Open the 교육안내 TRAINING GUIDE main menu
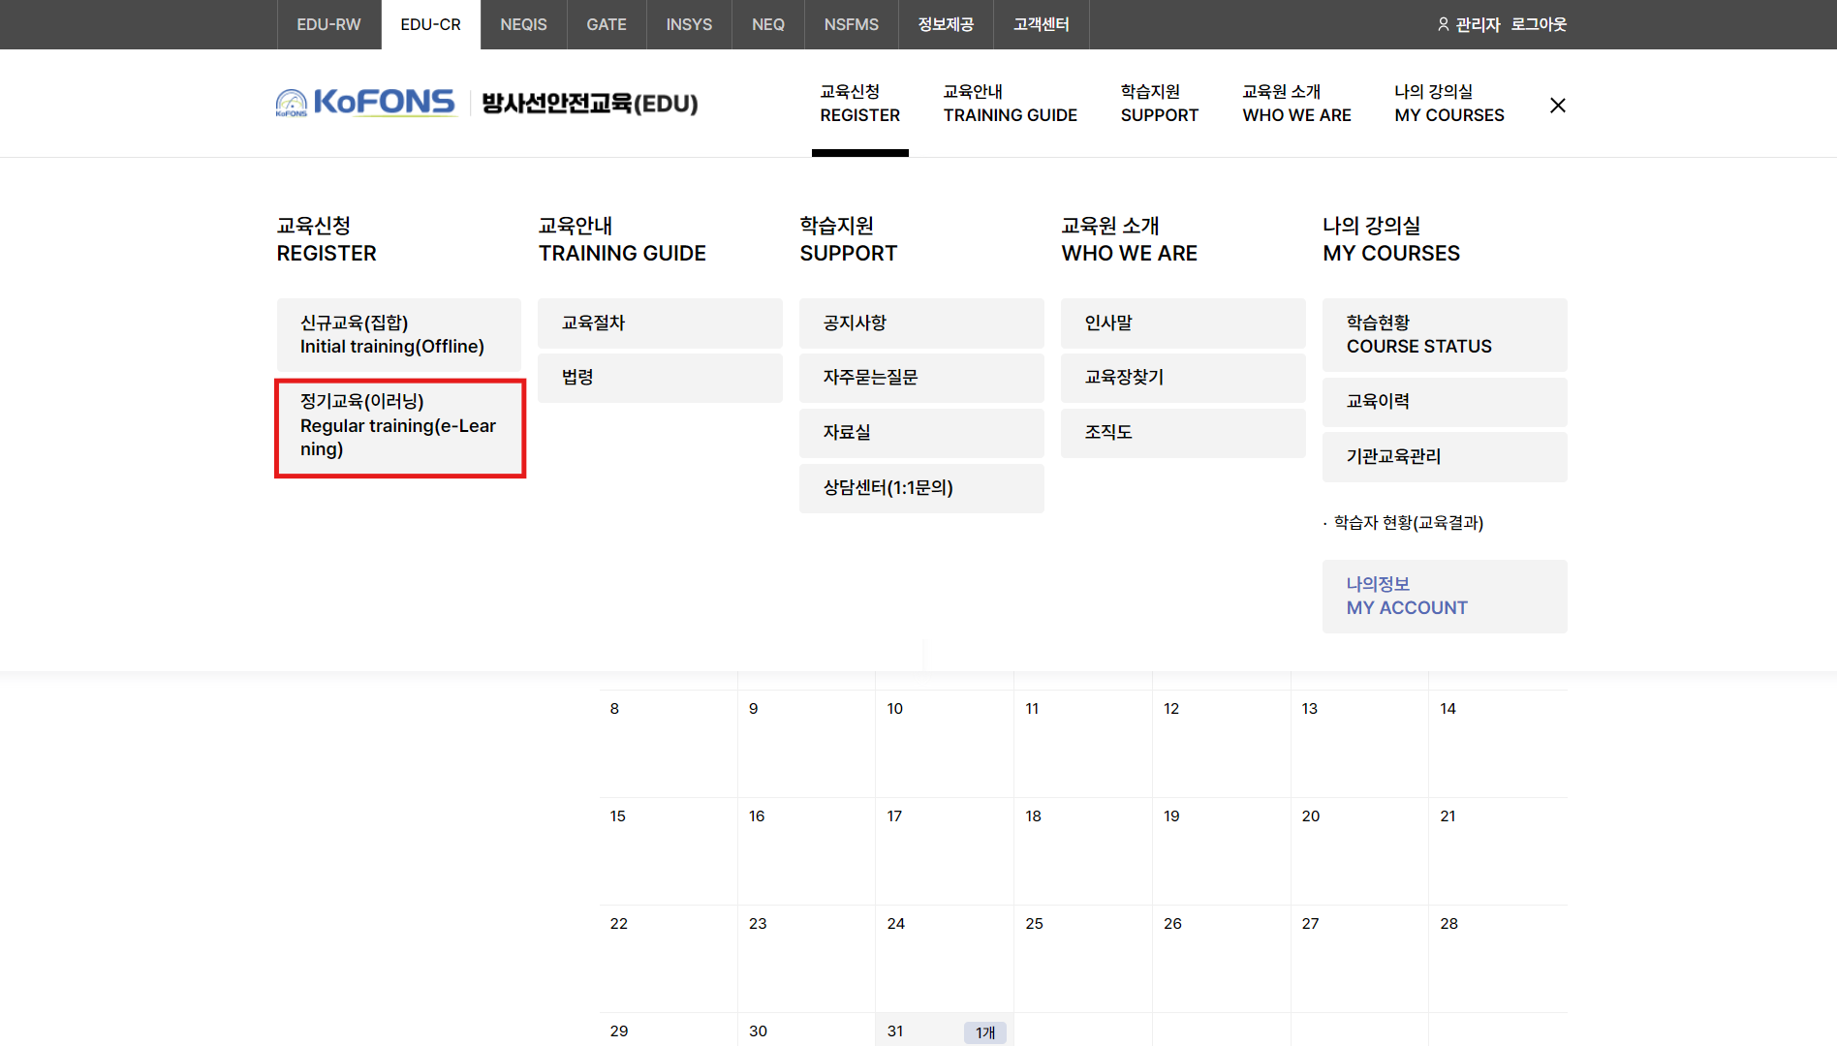1837x1046 pixels. click(x=1011, y=104)
